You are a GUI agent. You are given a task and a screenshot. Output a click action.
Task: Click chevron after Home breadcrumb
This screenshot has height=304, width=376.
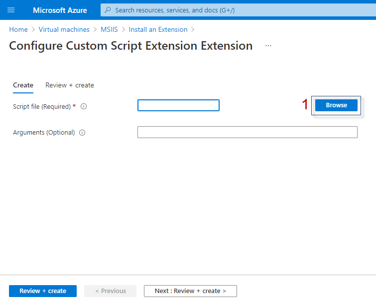[x=33, y=30]
